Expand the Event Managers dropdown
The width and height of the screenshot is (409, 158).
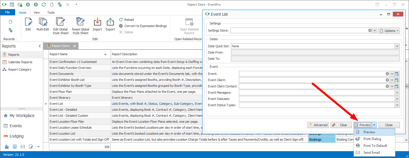pyautogui.click(x=397, y=93)
